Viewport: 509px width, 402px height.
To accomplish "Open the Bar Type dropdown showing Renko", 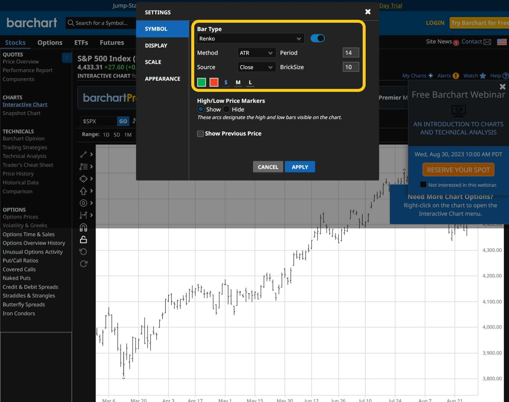I will [x=250, y=38].
